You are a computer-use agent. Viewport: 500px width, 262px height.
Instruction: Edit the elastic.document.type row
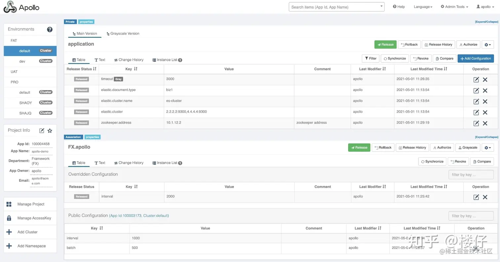(x=476, y=91)
